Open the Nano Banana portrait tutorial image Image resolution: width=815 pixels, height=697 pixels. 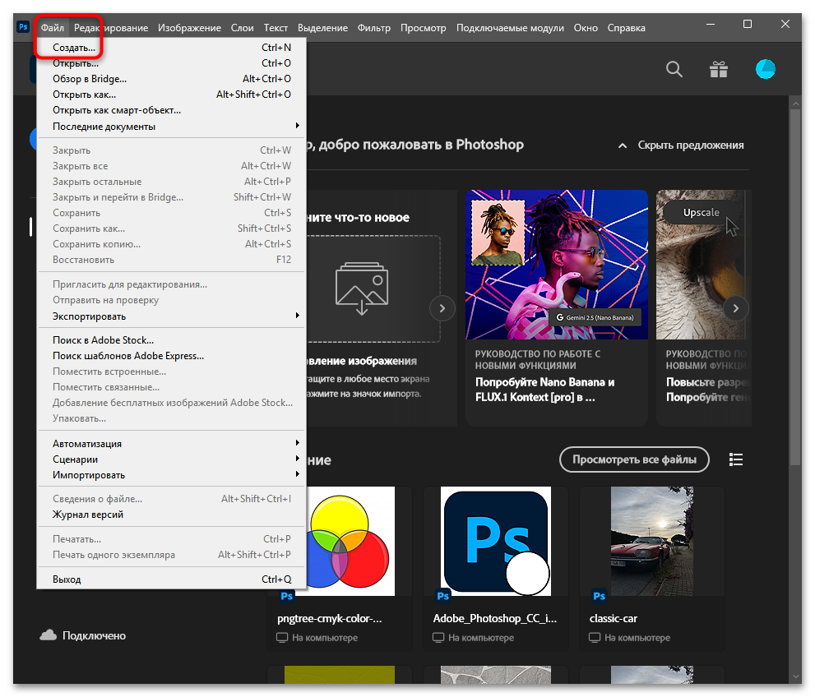click(557, 265)
